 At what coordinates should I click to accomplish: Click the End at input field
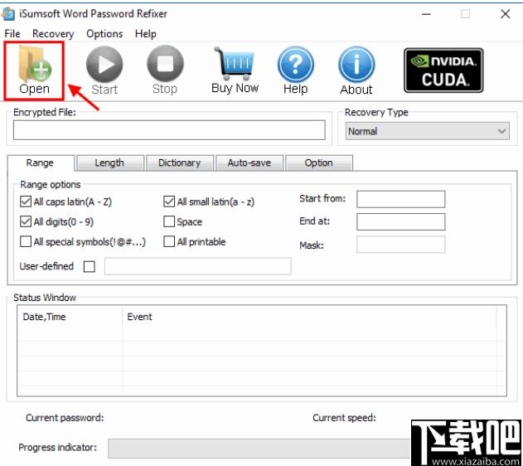tap(400, 222)
